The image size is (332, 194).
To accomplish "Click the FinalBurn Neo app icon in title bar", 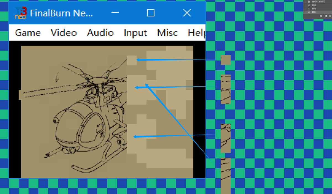I will [21, 13].
